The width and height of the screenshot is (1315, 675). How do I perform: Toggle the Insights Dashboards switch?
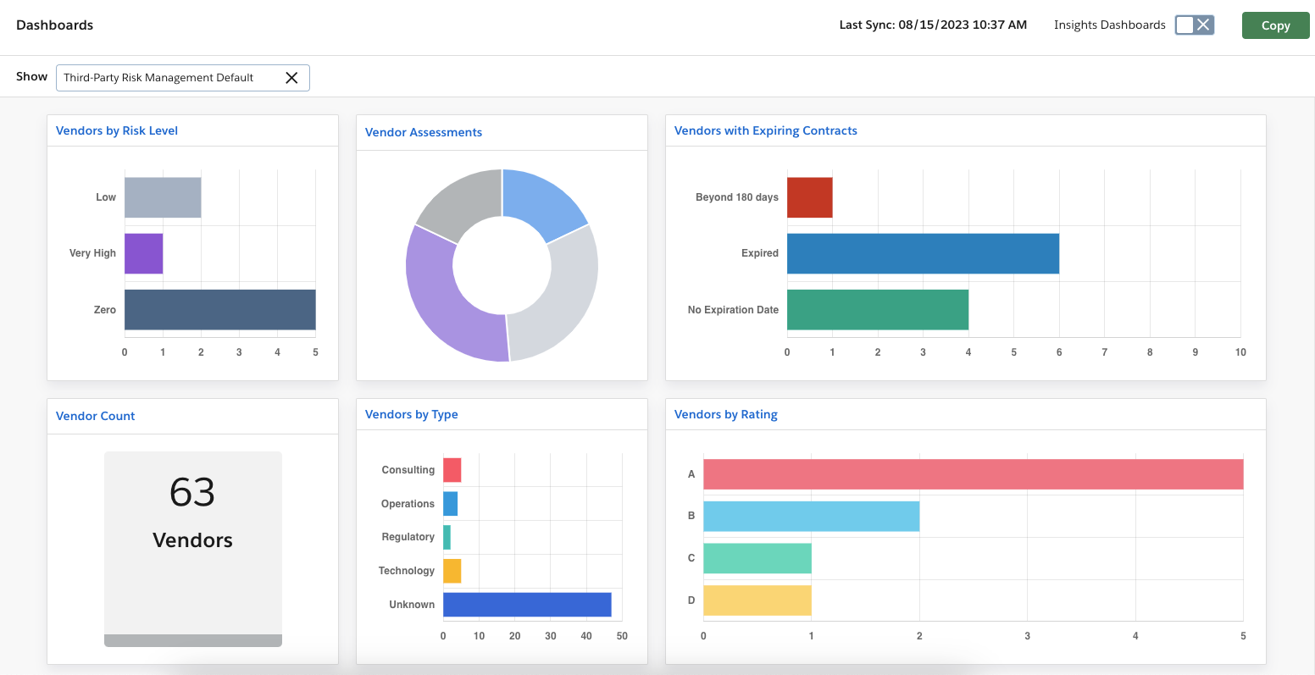pos(1195,25)
